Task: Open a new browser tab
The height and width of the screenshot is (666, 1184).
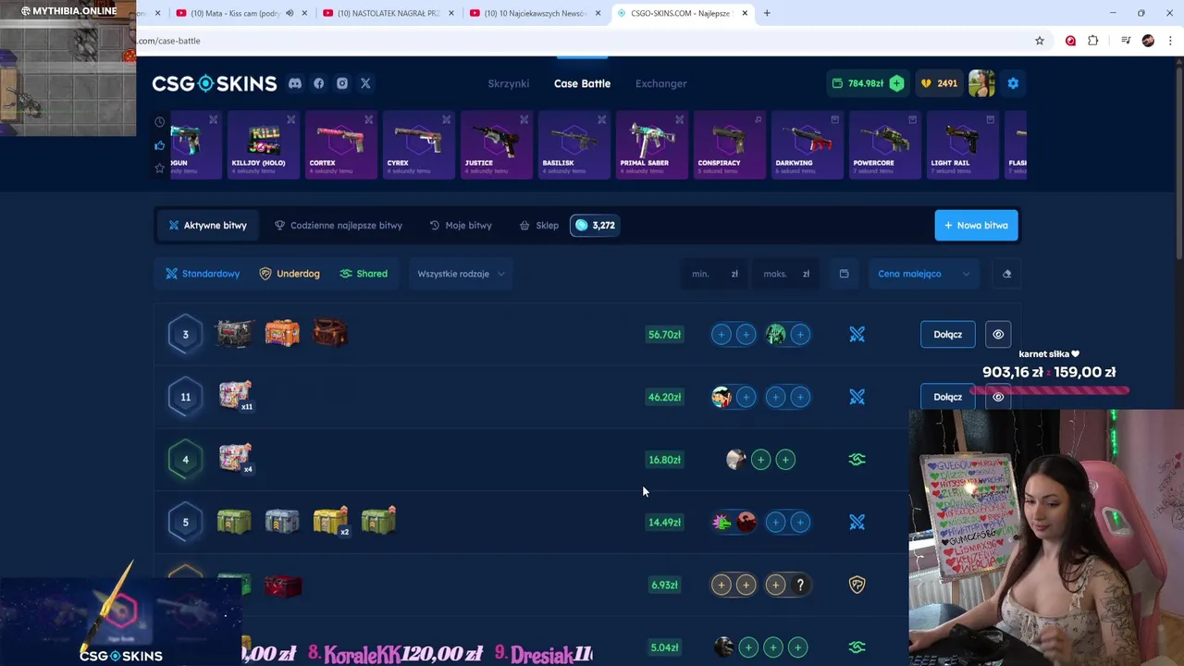Action: click(767, 13)
